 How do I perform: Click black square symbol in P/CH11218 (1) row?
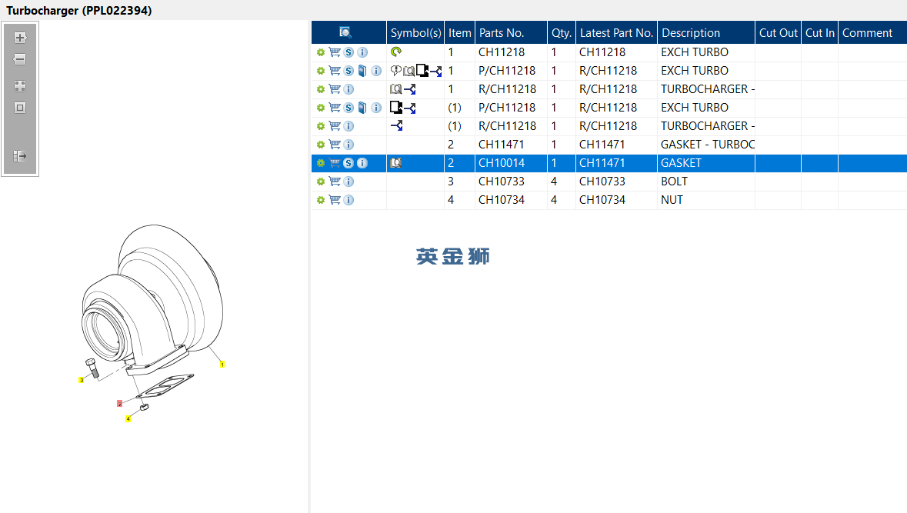click(396, 107)
